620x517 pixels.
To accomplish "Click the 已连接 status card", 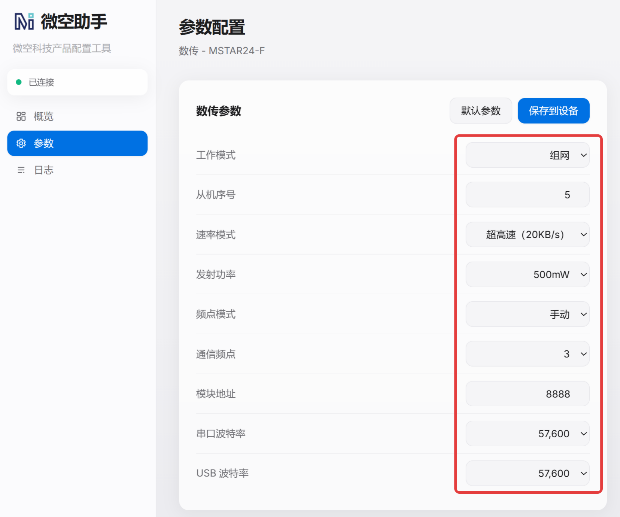I will 77,82.
